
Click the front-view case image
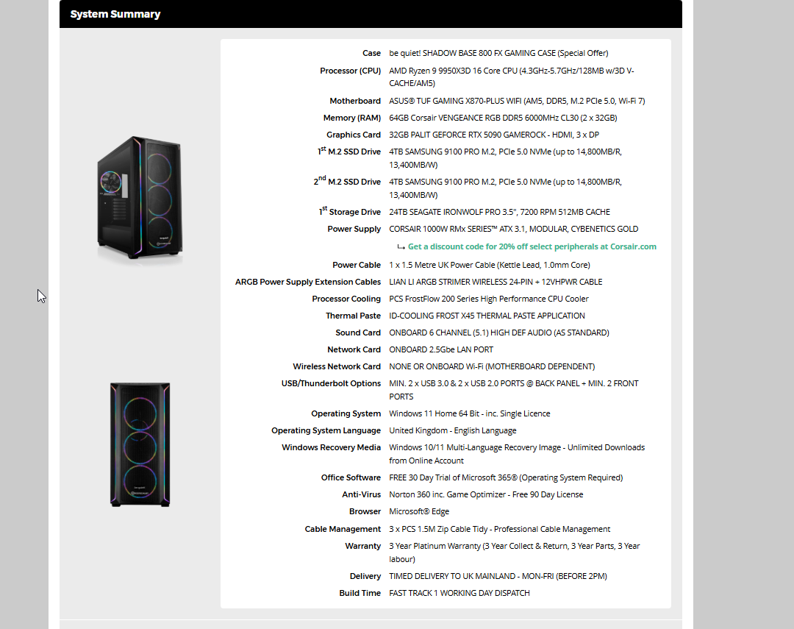140,444
